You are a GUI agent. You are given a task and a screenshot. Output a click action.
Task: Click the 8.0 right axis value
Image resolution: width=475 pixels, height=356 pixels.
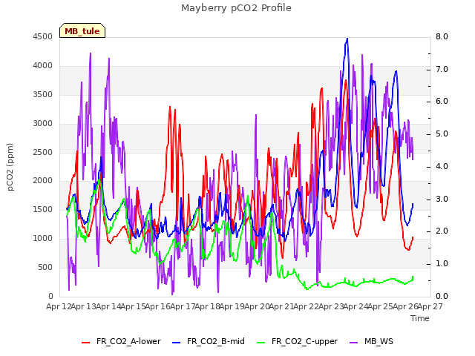(x=442, y=36)
